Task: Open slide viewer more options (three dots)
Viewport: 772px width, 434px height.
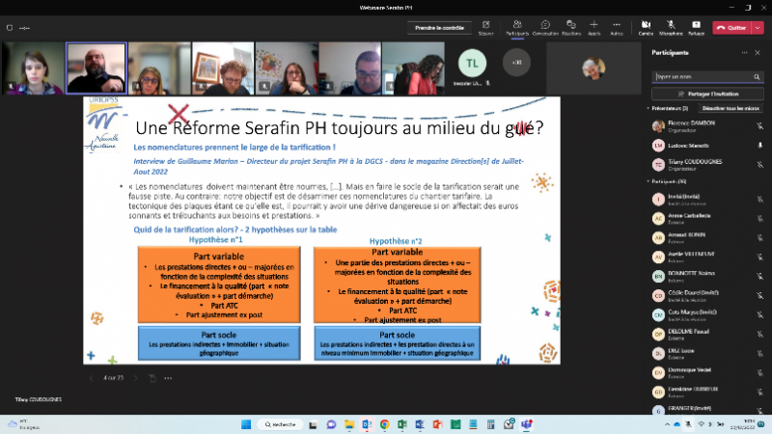Action: click(x=168, y=378)
